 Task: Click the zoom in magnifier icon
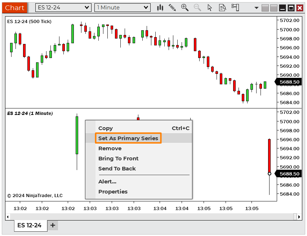tap(184, 8)
